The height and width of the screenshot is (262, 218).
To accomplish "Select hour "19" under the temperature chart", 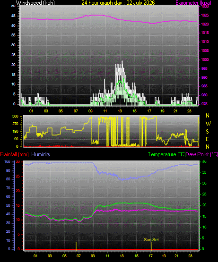I will point(164,256).
